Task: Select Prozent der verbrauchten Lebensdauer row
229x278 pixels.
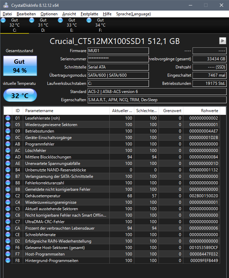Action: (x=112, y=228)
